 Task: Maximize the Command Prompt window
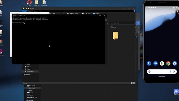pyautogui.click(x=100, y=16)
